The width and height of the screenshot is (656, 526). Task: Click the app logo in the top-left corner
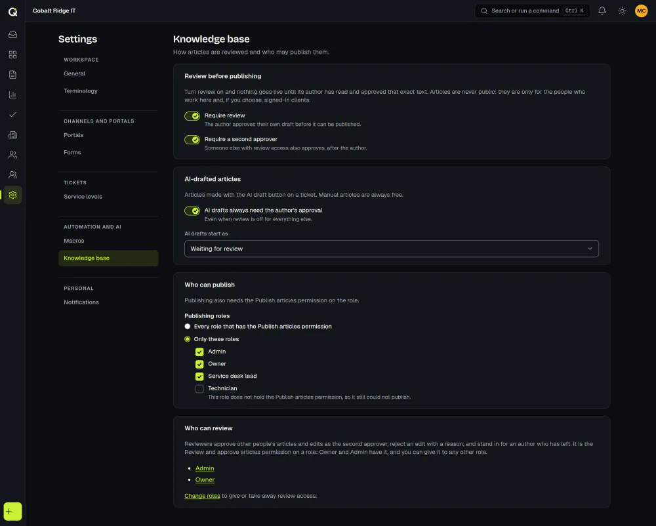[12, 12]
